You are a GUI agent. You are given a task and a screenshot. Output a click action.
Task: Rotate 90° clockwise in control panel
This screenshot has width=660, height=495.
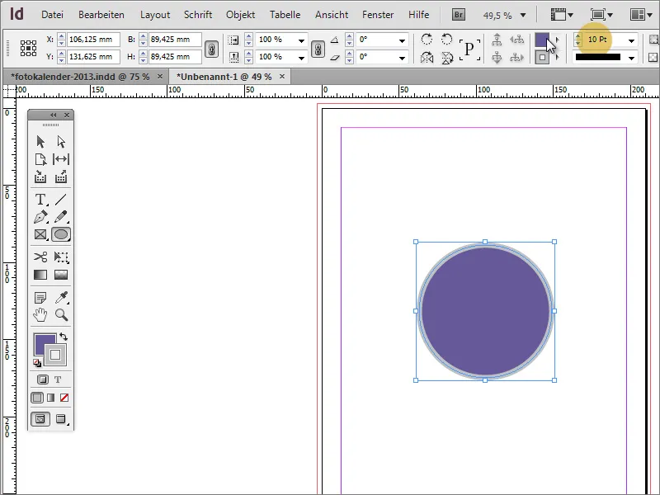click(427, 39)
